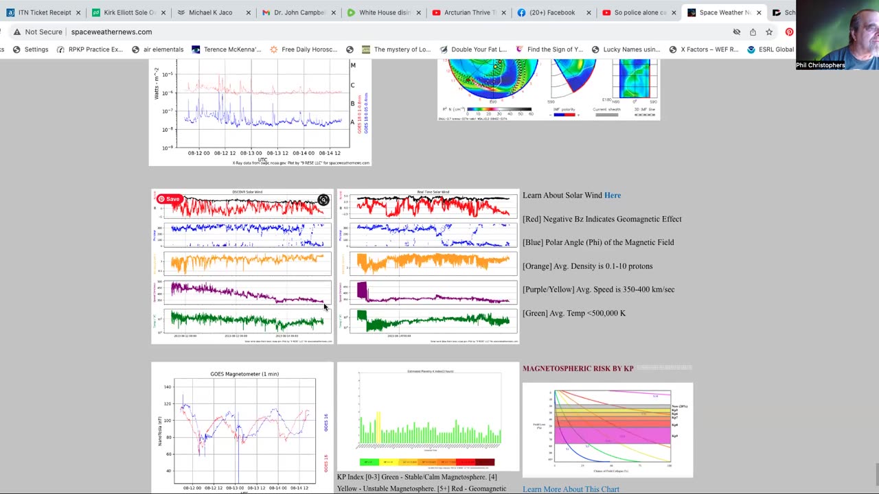879x494 pixels.
Task: Close the White House tab
Action: tap(418, 12)
